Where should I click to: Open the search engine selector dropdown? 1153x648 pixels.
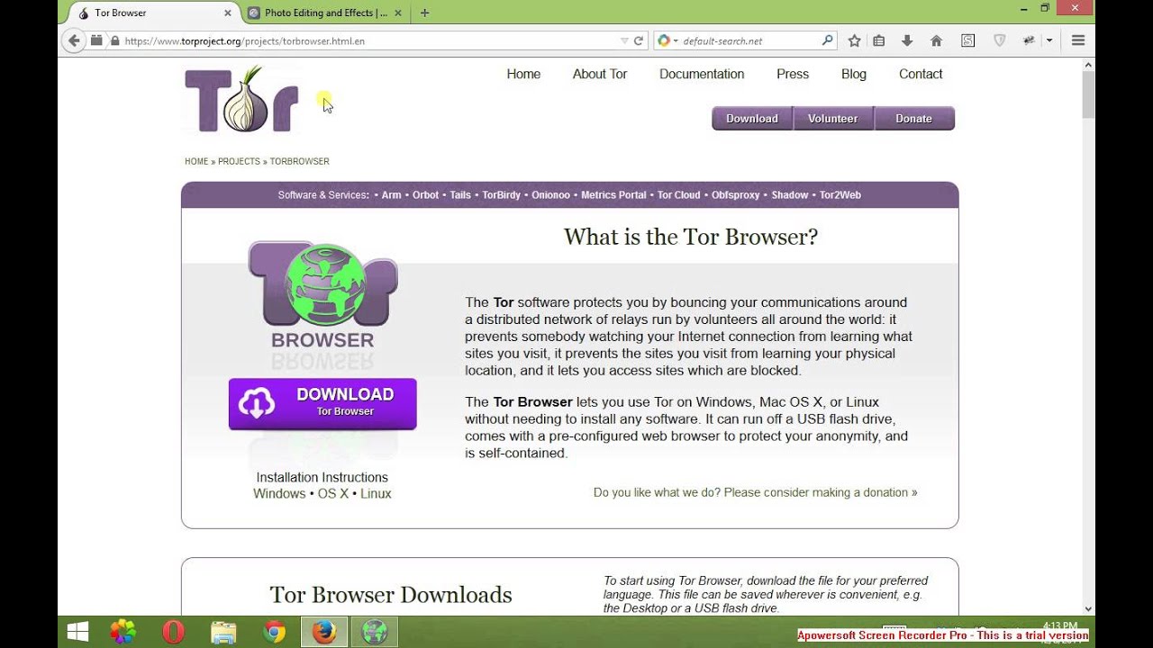(667, 40)
